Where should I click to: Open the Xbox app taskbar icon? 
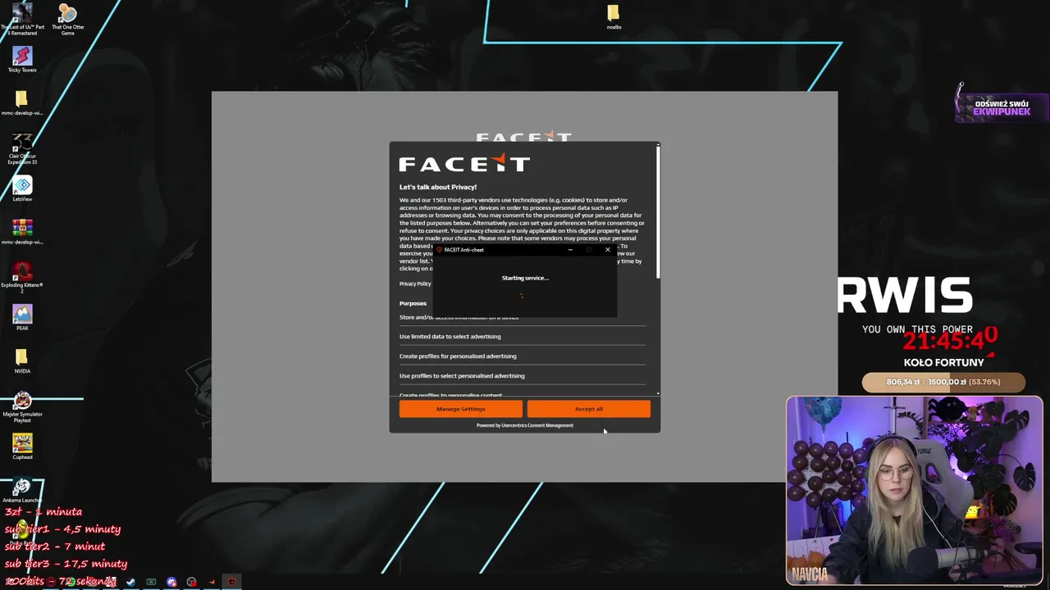151,582
